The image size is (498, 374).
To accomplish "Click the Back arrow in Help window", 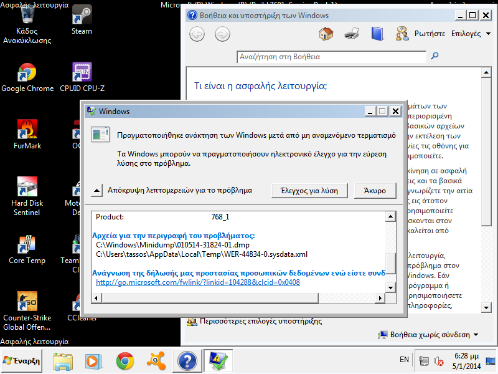I will [x=197, y=34].
